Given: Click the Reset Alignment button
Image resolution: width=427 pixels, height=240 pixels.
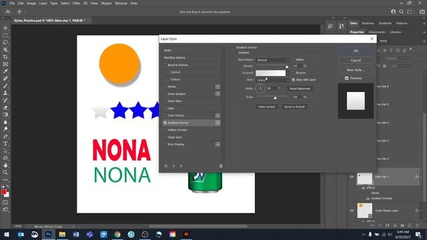Looking at the screenshot, I should point(300,89).
